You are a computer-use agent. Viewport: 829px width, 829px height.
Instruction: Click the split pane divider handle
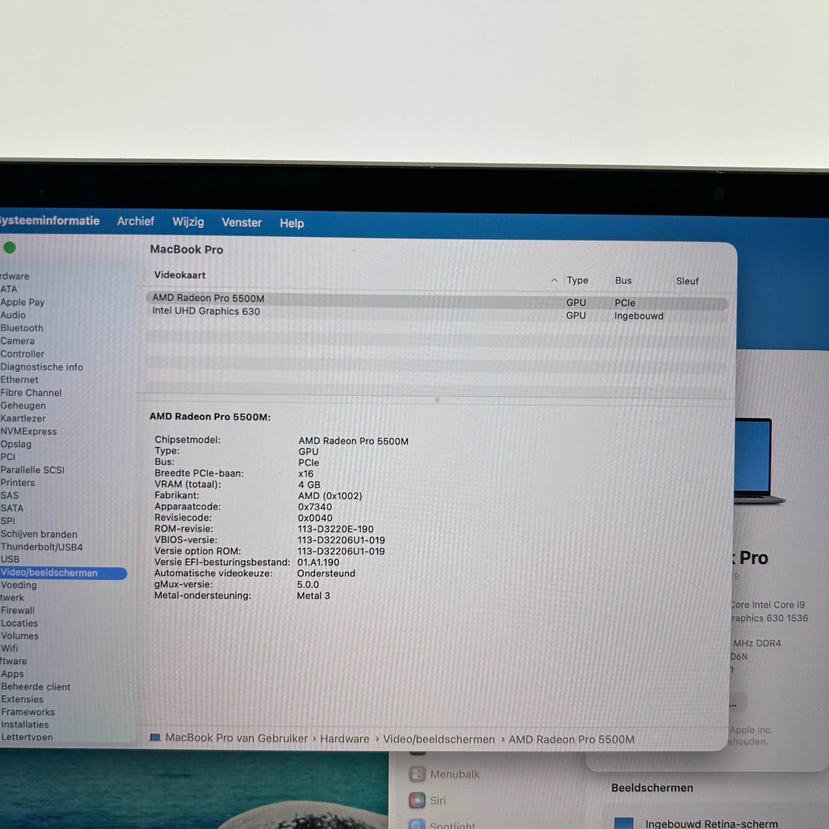[437, 400]
